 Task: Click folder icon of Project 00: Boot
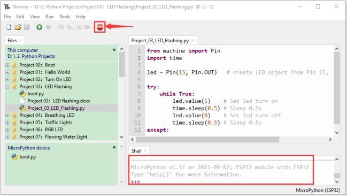[14, 65]
